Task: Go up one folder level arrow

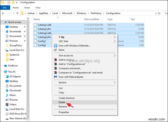Action: (17, 13)
